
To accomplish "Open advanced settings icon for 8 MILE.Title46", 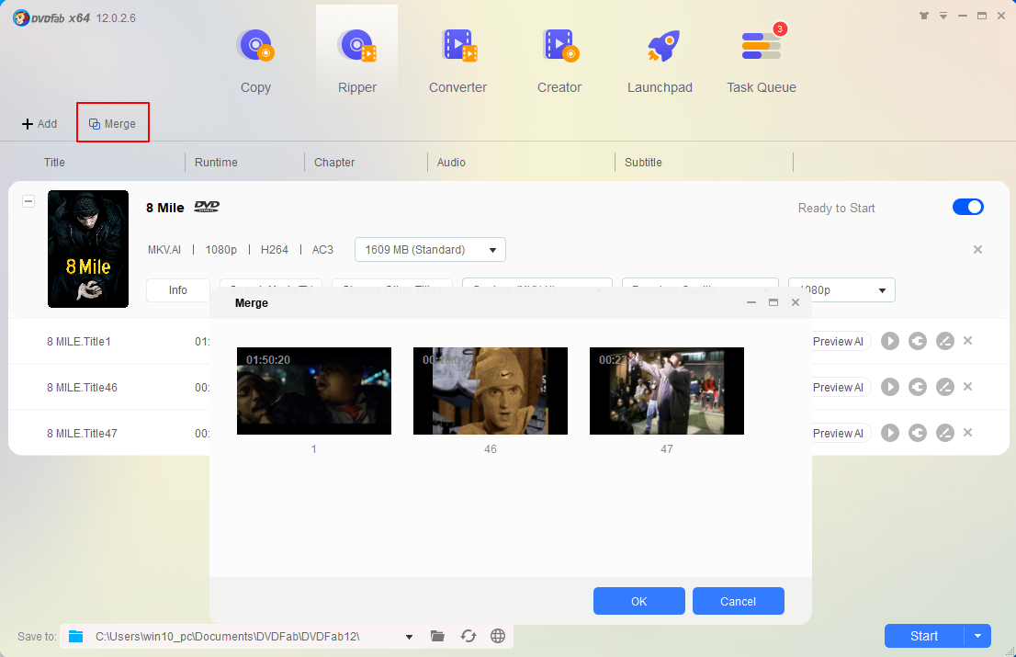I will [918, 387].
